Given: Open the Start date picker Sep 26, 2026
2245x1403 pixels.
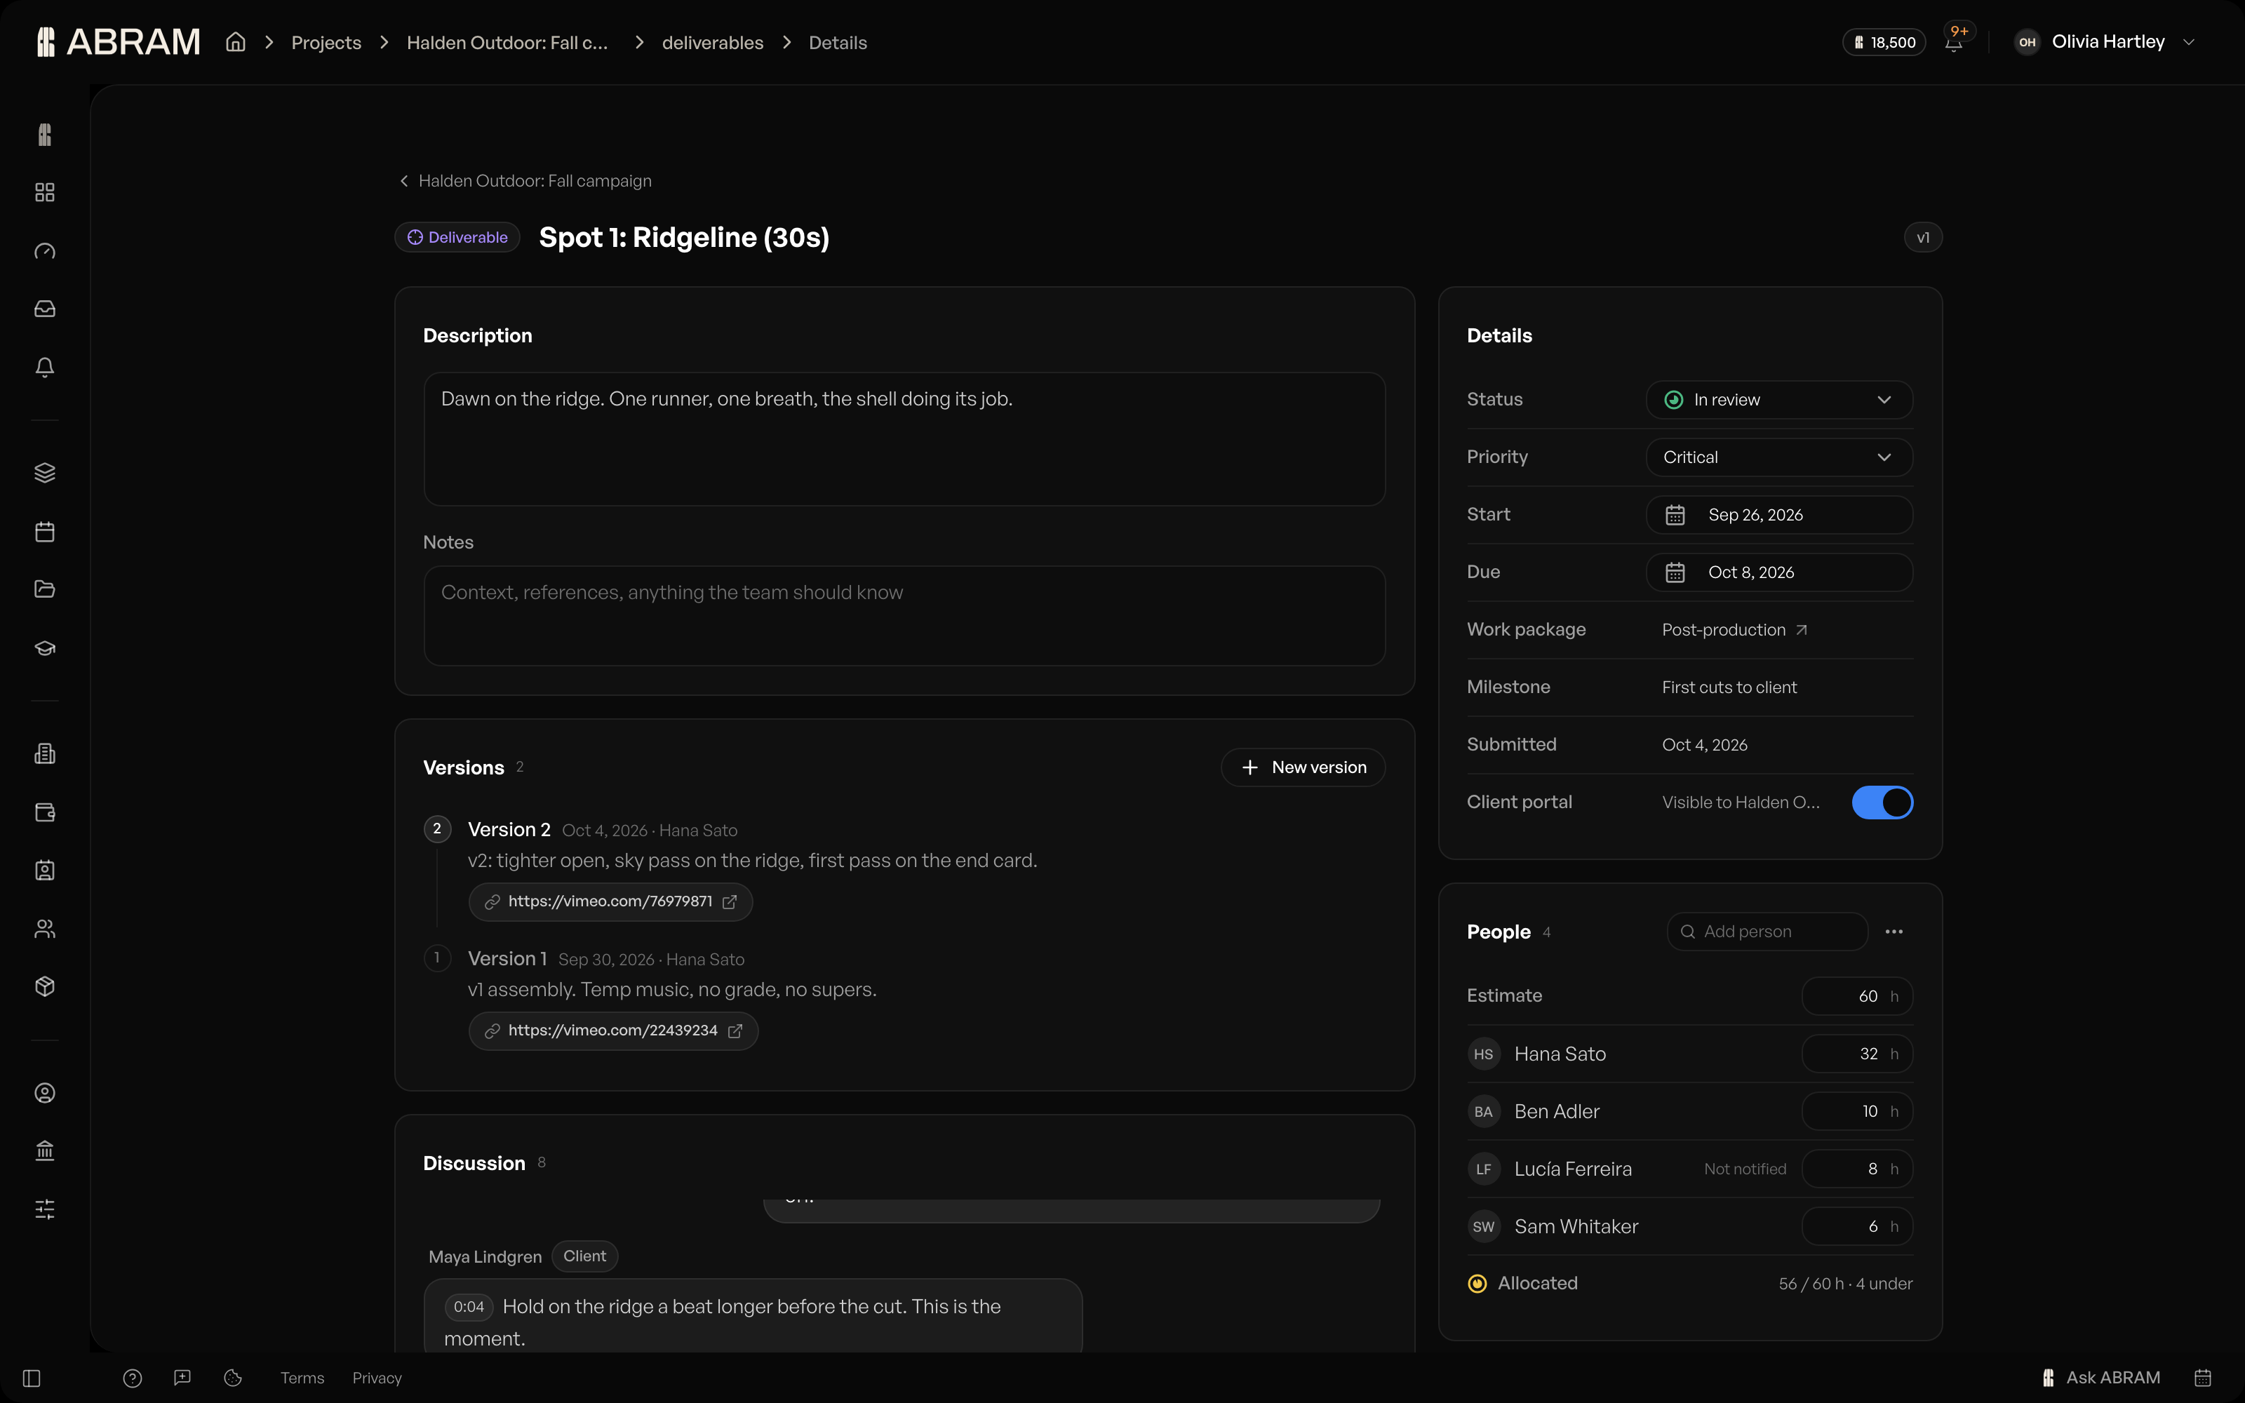Looking at the screenshot, I should tap(1779, 515).
